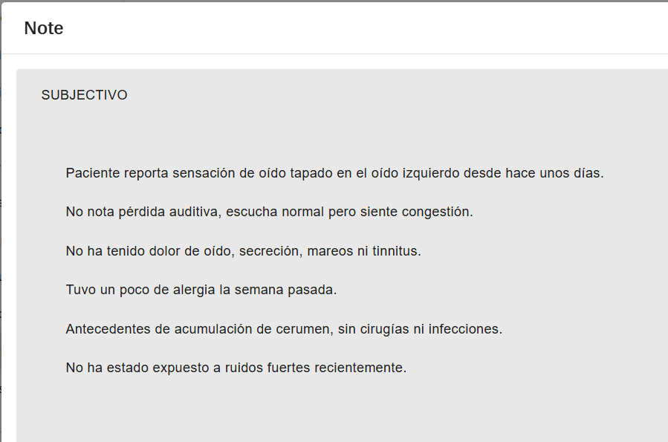Place cursor on the word 'congestión'

tap(437, 212)
